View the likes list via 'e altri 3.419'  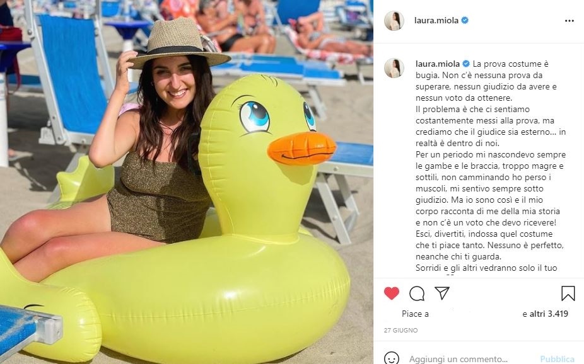point(546,314)
